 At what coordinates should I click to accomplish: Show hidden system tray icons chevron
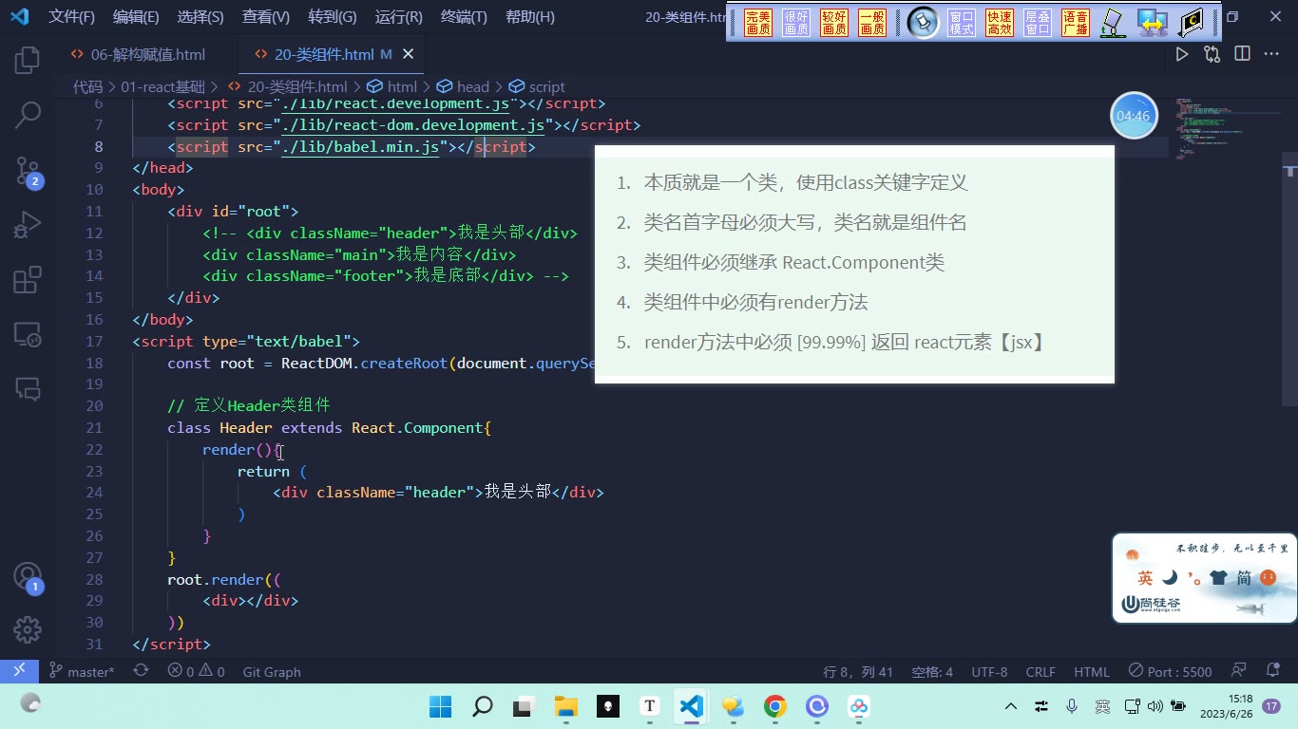1011,706
